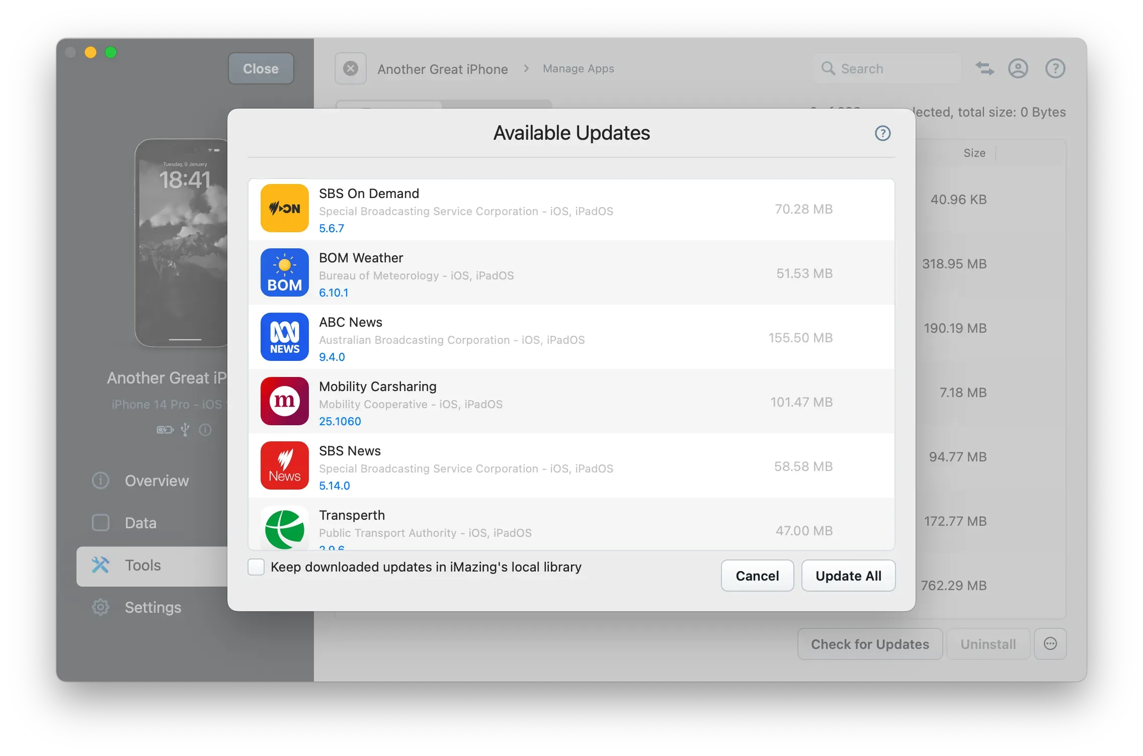Toggle the Data checkbox in the sidebar
1143x756 pixels.
click(101, 523)
